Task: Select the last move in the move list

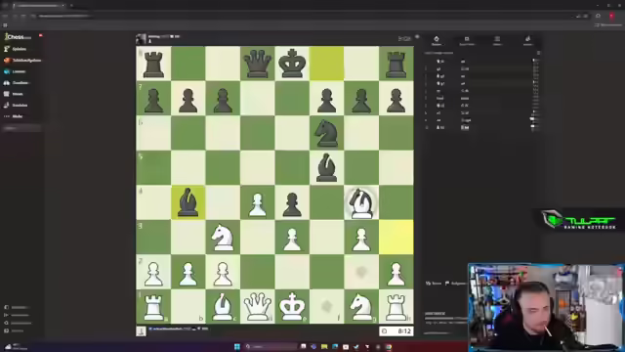Action: tap(465, 127)
